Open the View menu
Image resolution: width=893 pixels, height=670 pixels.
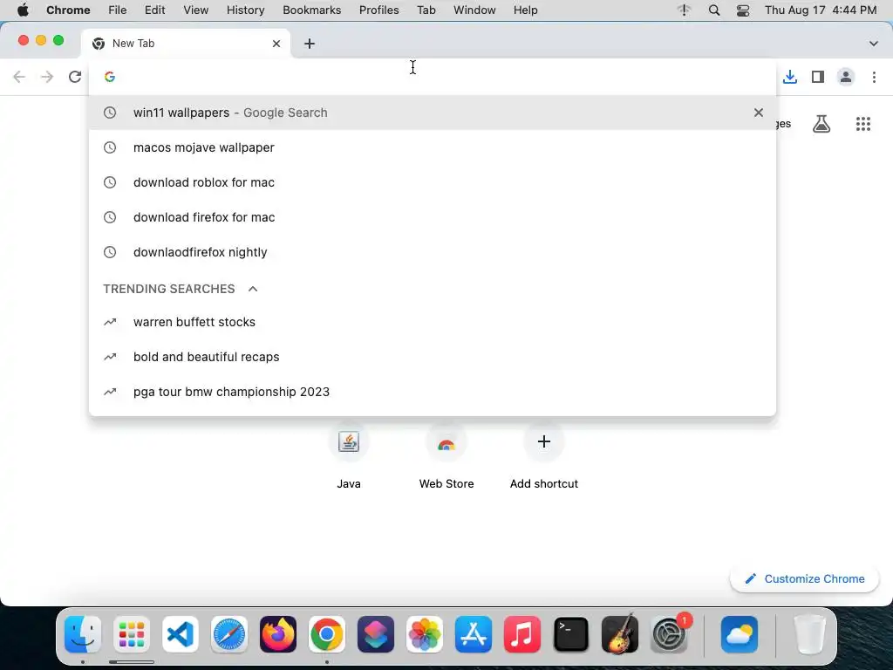[195, 10]
